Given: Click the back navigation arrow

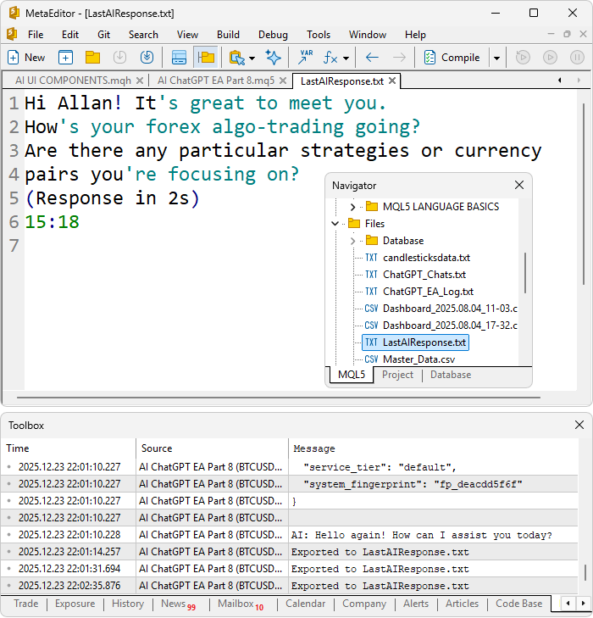Looking at the screenshot, I should 372,58.
